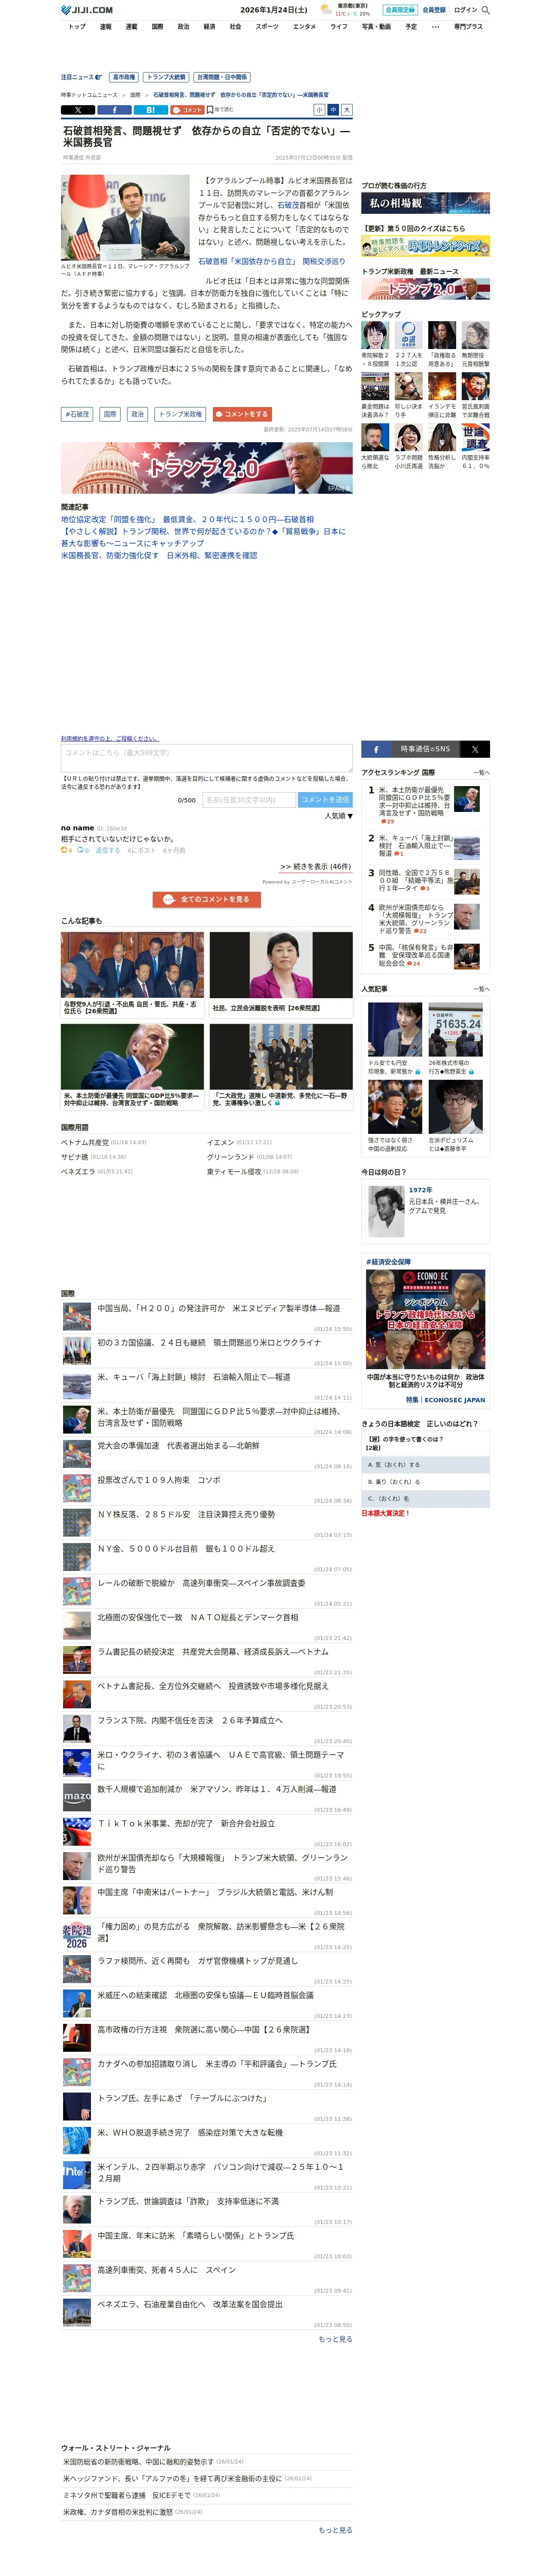Open 中国当局「H200」headline in 国際 list

coord(218,1308)
